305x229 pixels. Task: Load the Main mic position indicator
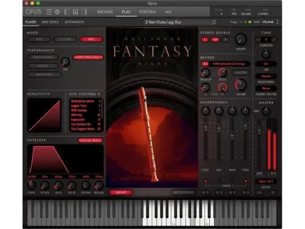pyautogui.click(x=232, y=181)
